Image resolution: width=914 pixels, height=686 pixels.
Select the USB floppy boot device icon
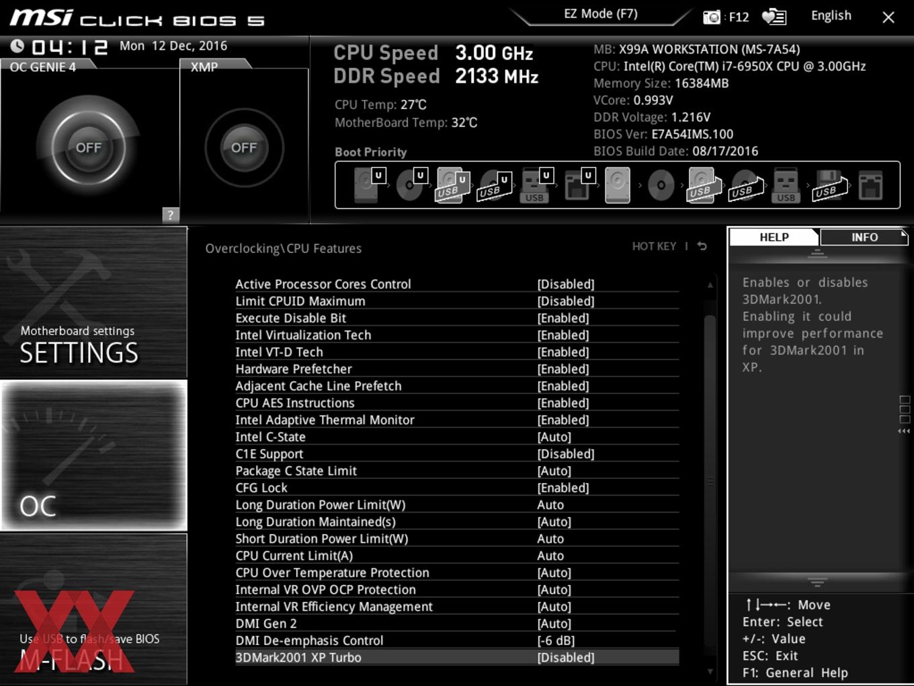tap(829, 185)
